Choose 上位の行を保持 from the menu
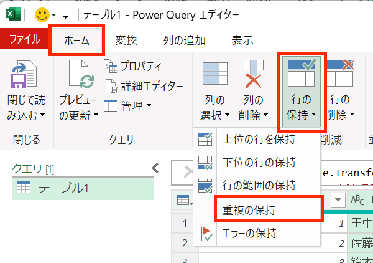Image resolution: width=373 pixels, height=263 pixels. [x=257, y=139]
